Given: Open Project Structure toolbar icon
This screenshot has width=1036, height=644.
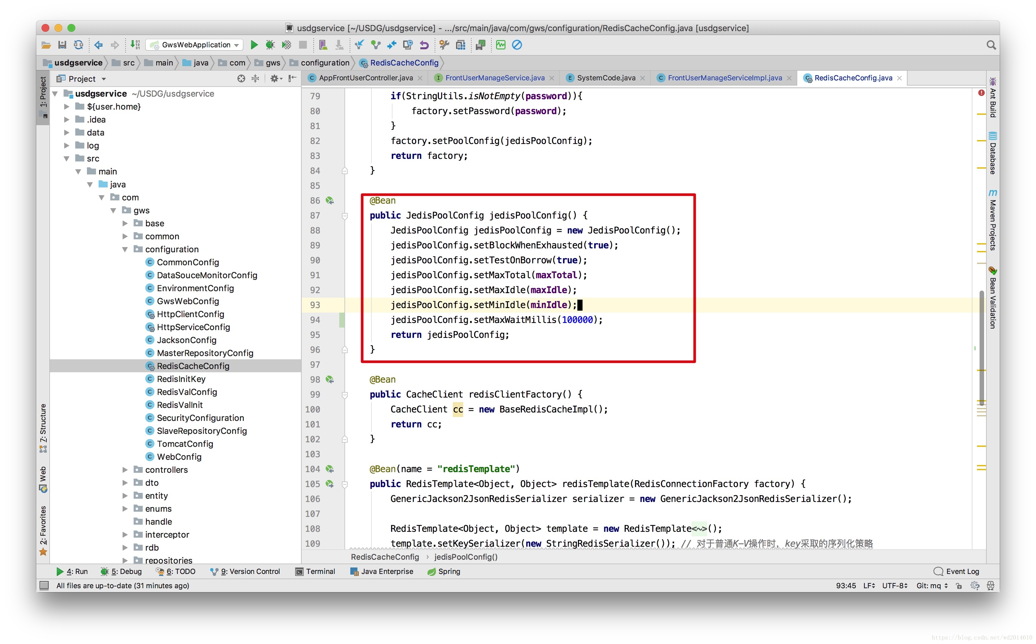Looking at the screenshot, I should pos(461,45).
